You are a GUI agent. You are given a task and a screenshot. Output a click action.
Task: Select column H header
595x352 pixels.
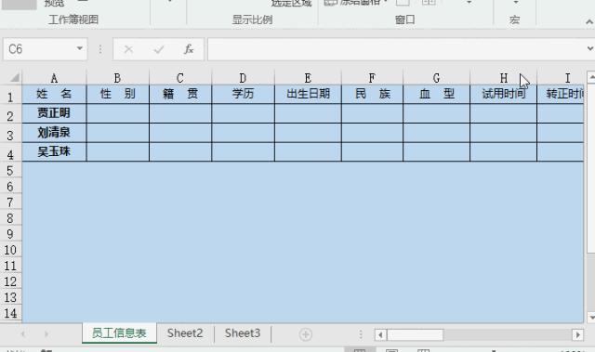tap(504, 78)
